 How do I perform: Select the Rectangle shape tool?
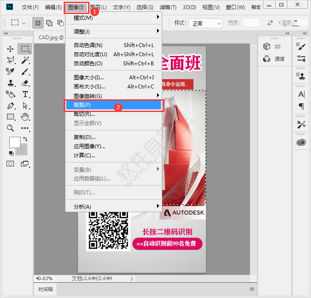click(10, 117)
